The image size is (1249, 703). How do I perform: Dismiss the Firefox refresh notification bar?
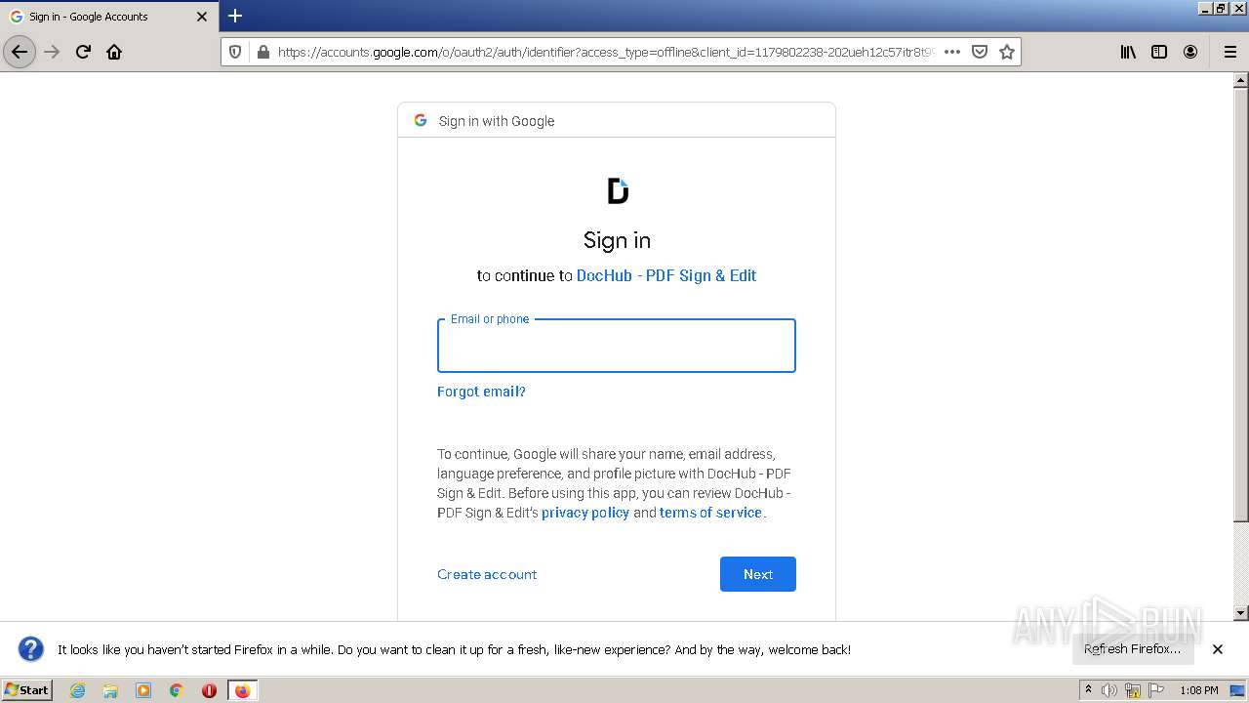(x=1218, y=649)
